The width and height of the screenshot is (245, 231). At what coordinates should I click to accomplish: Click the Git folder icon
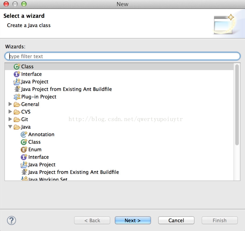point(17,119)
